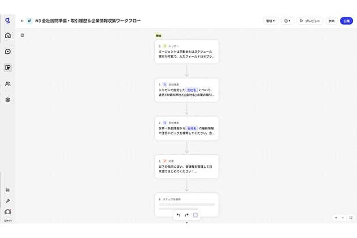Click the Glean logo in the sidebar
Screen dimensions: 357x238
click(7, 20)
